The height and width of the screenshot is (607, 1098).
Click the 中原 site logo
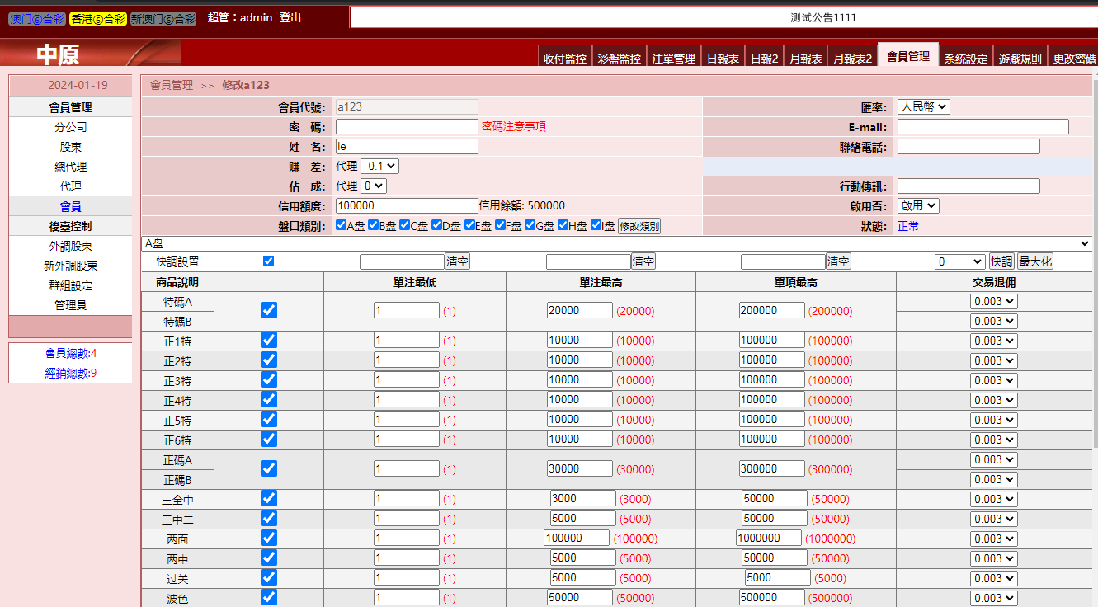(x=58, y=54)
